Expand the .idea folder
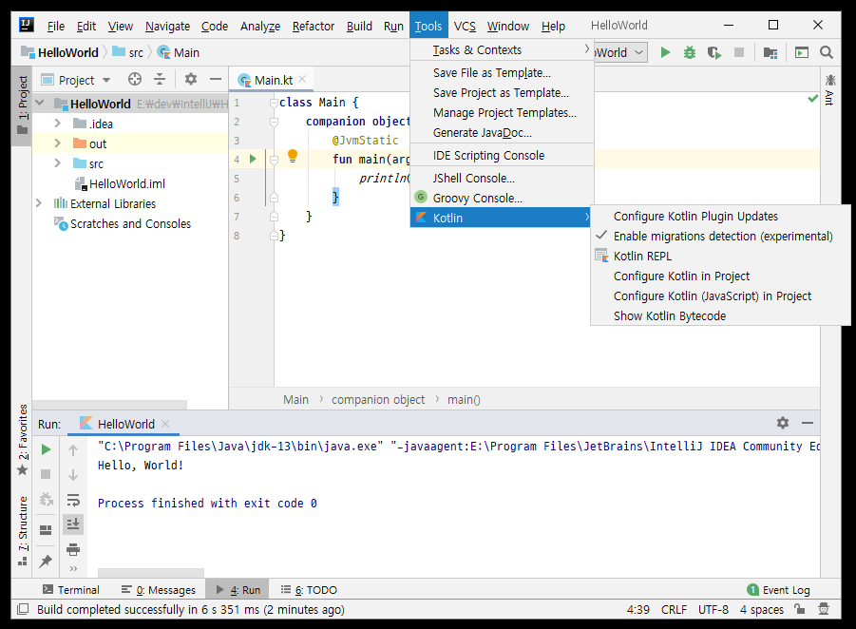 click(57, 124)
